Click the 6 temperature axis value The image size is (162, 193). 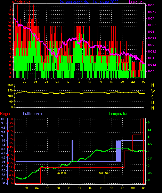coord(149,122)
